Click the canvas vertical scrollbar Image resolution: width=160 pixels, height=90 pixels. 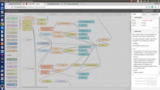130,26
